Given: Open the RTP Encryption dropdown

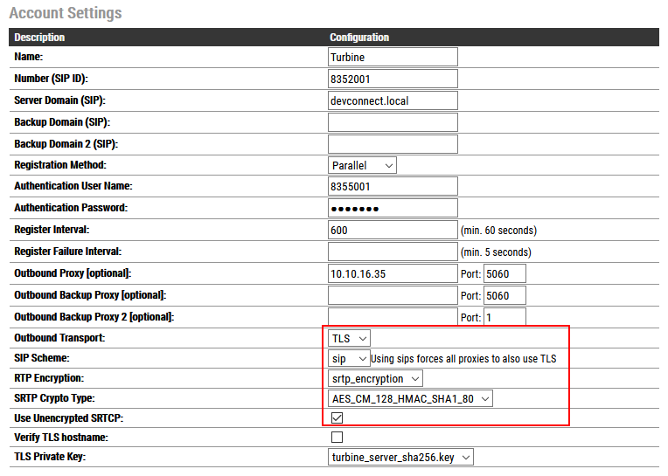Looking at the screenshot, I should tap(375, 378).
